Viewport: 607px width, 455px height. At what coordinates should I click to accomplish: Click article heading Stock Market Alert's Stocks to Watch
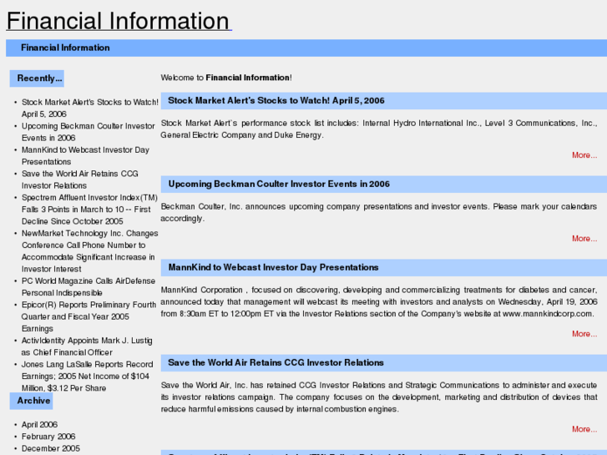coord(276,101)
